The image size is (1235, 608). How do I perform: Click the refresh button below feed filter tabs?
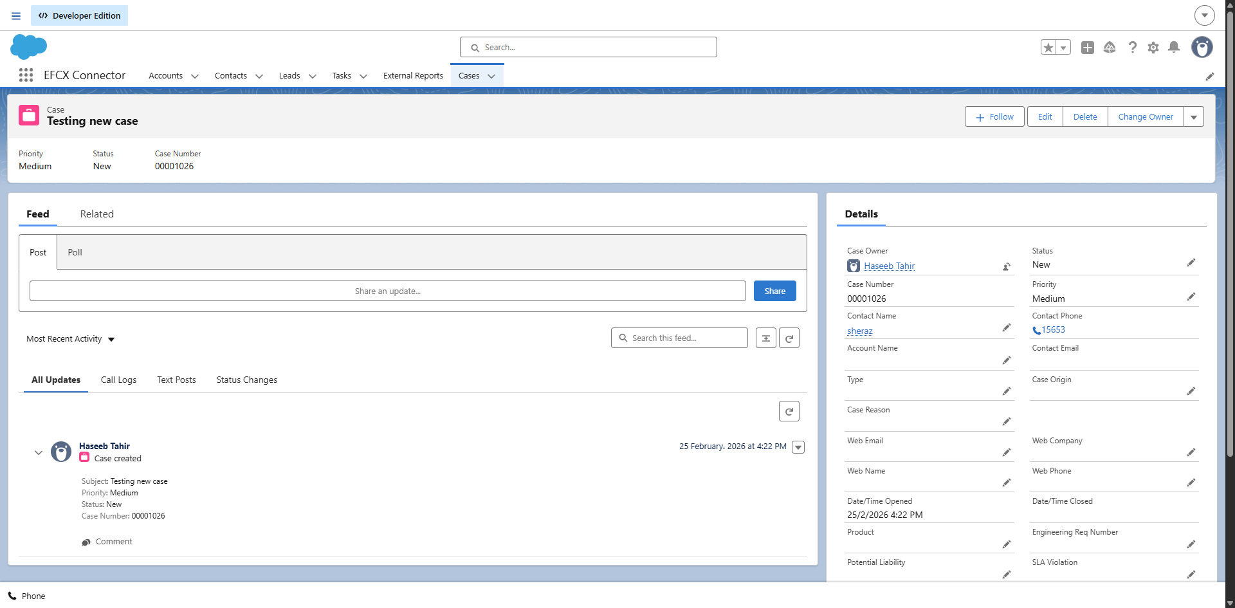pyautogui.click(x=789, y=411)
